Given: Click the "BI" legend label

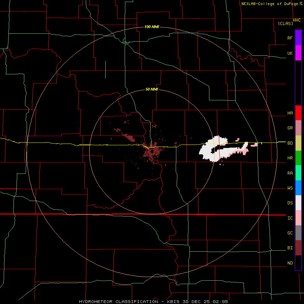Looking at the screenshot, I should (x=290, y=248).
